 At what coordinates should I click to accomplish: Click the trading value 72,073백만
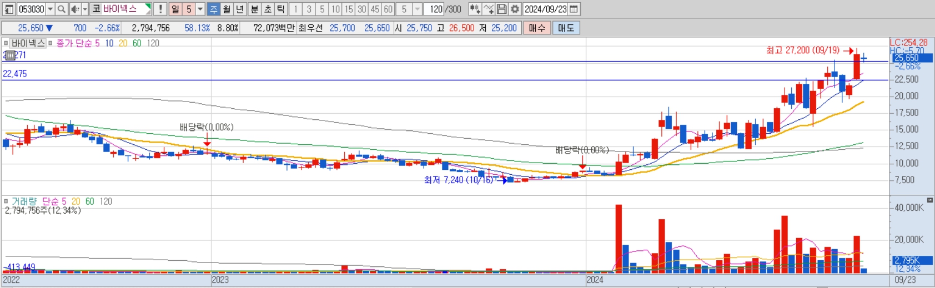click(274, 28)
